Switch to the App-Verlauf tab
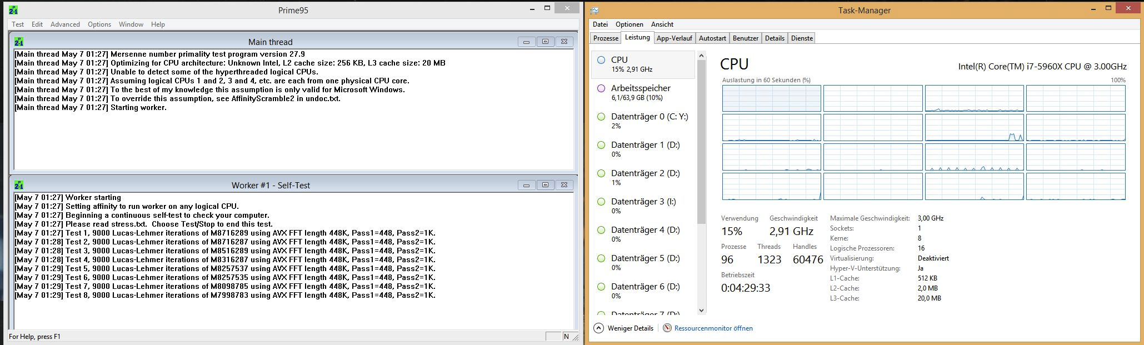 point(675,38)
